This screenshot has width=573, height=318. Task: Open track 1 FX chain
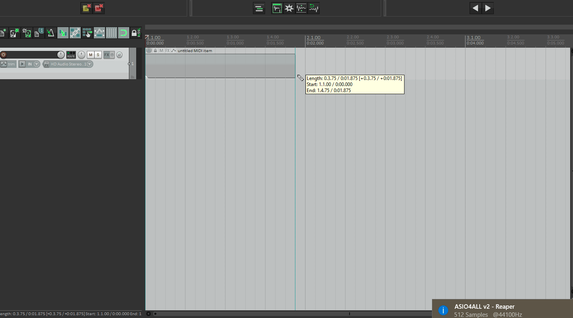tap(107, 55)
